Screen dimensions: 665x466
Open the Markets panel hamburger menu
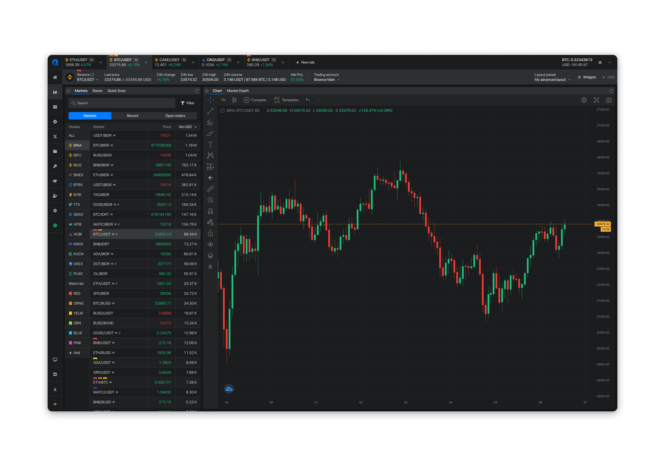click(x=69, y=91)
